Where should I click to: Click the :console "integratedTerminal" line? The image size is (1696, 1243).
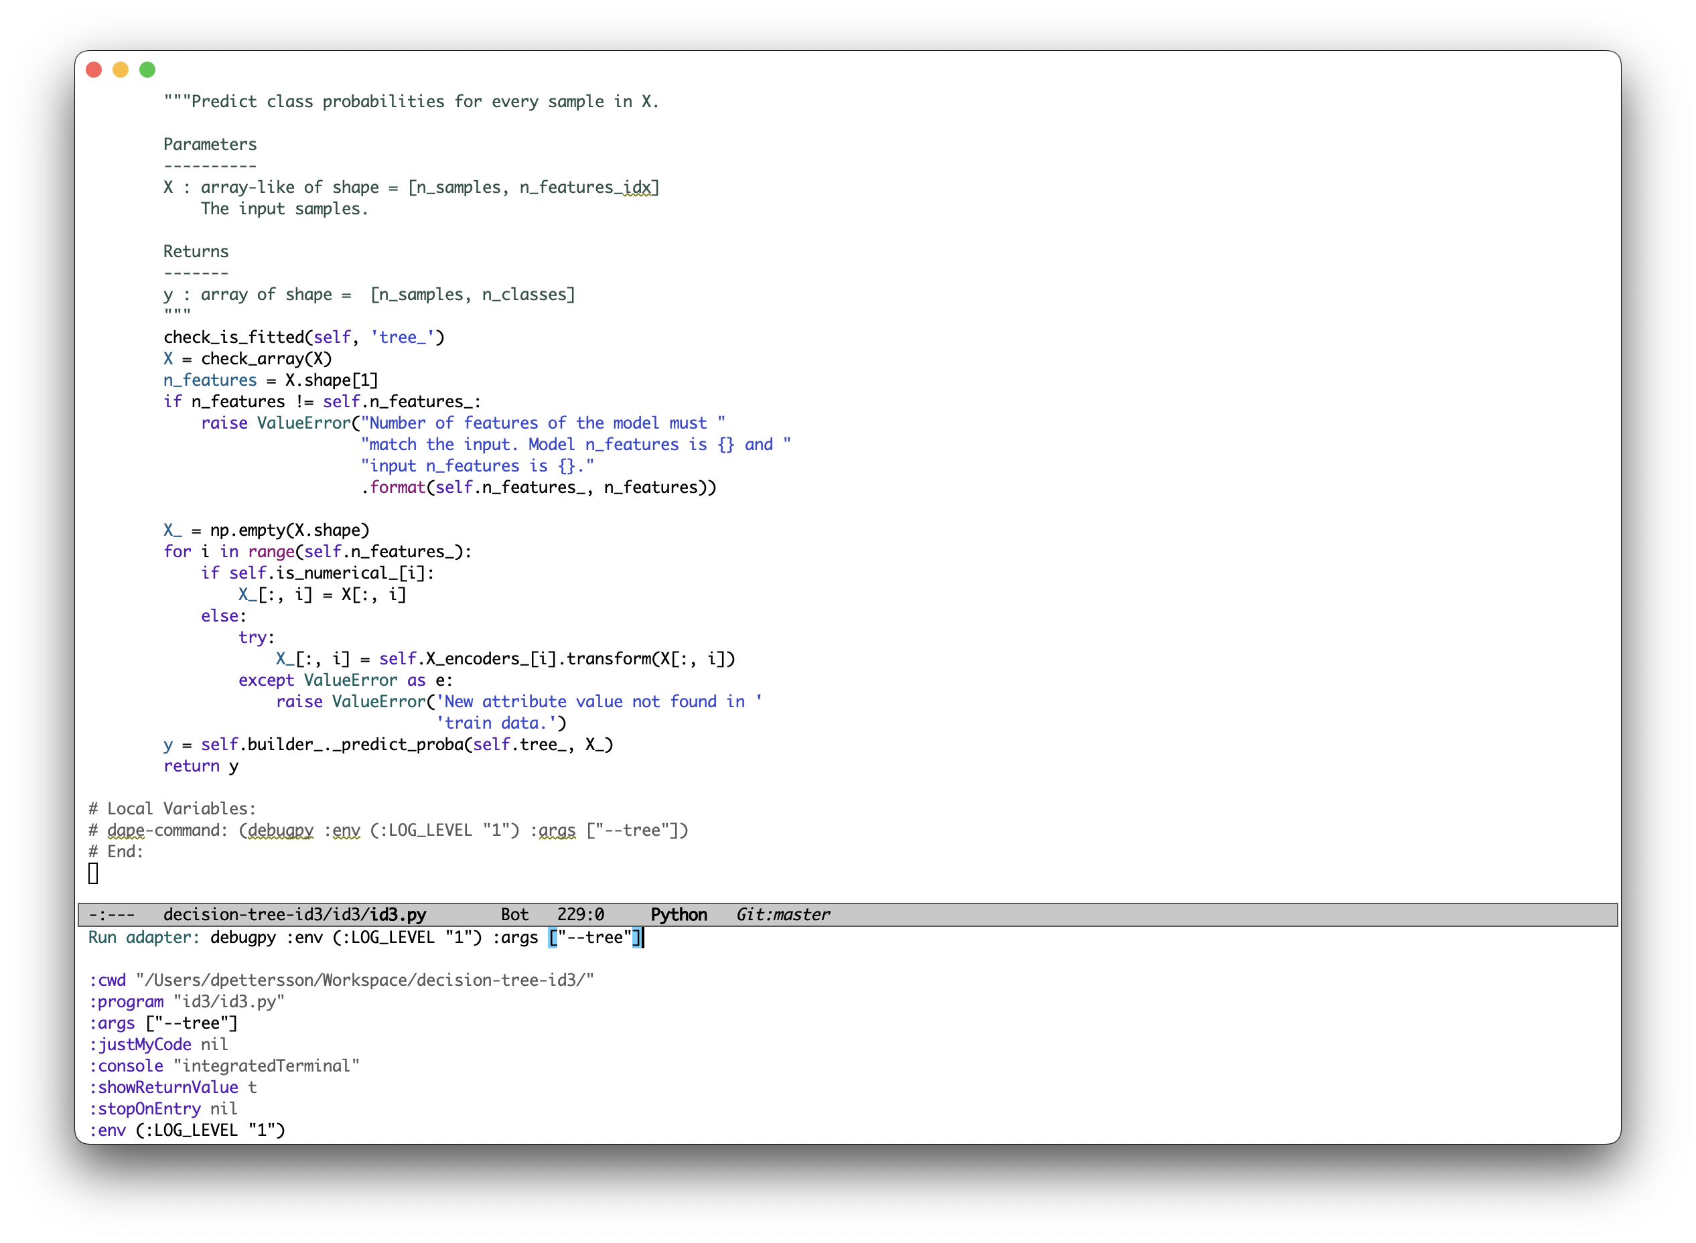tap(224, 1066)
